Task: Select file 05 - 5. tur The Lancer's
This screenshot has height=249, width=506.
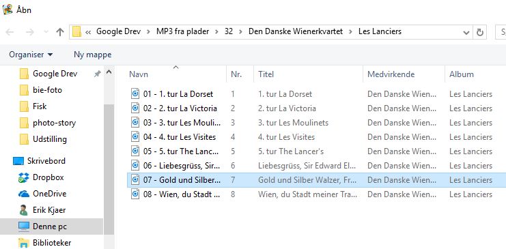Action: coord(181,151)
